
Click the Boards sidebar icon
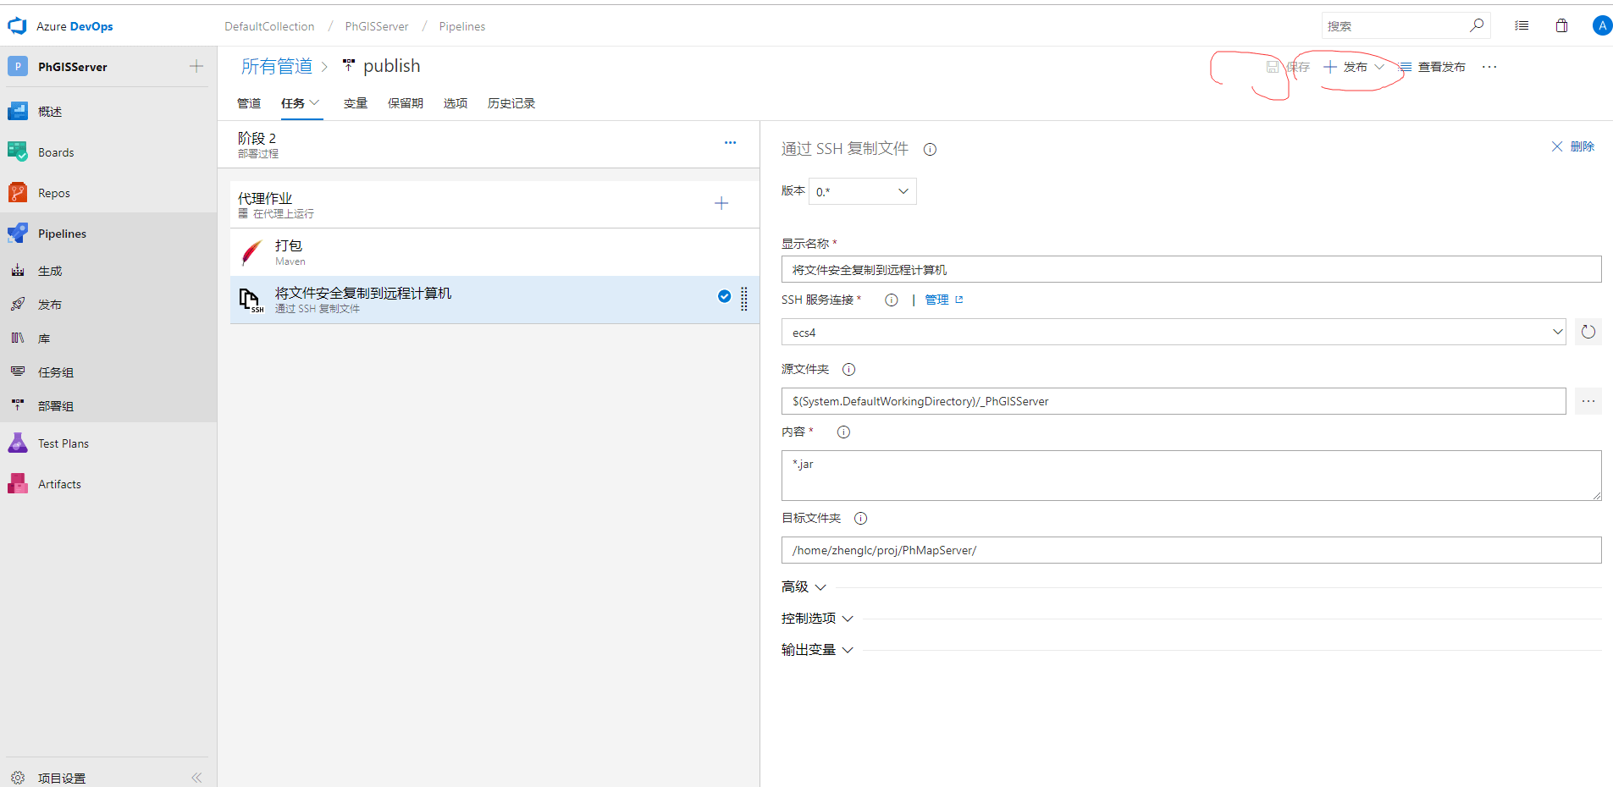pos(18,152)
